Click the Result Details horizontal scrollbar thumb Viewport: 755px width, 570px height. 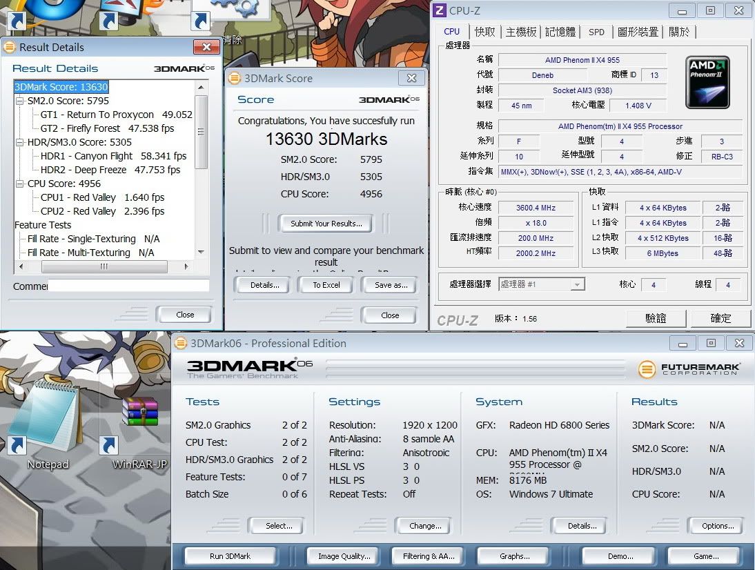point(104,266)
